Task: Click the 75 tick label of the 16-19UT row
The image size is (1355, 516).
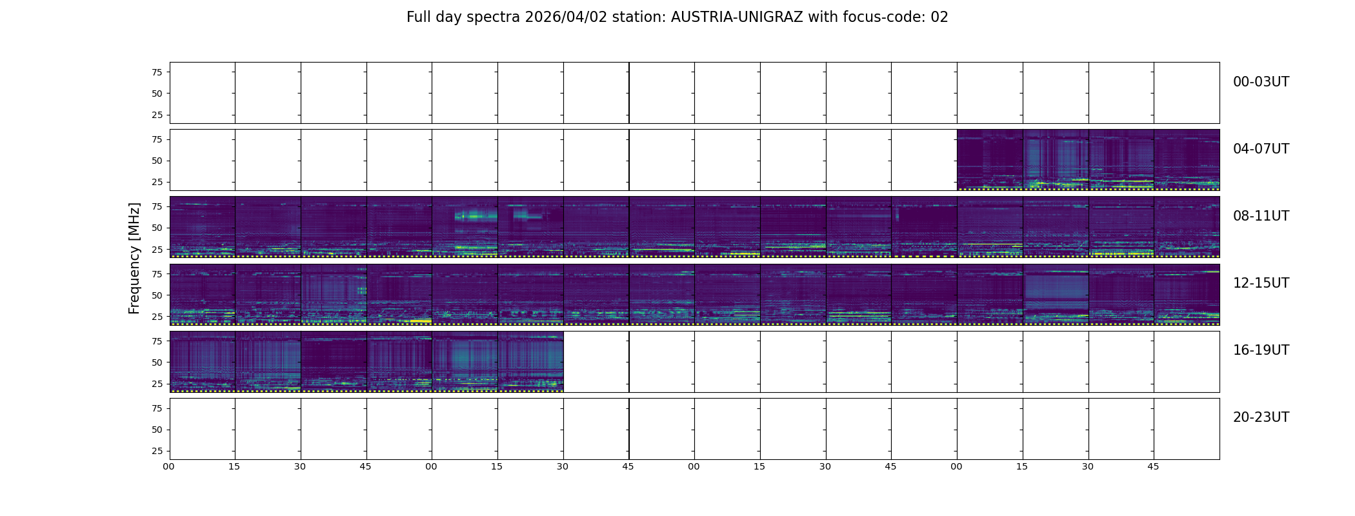Action: click(157, 341)
